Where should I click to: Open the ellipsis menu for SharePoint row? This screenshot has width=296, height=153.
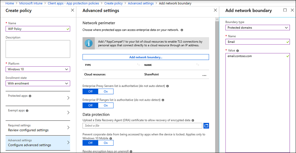(x=204, y=75)
